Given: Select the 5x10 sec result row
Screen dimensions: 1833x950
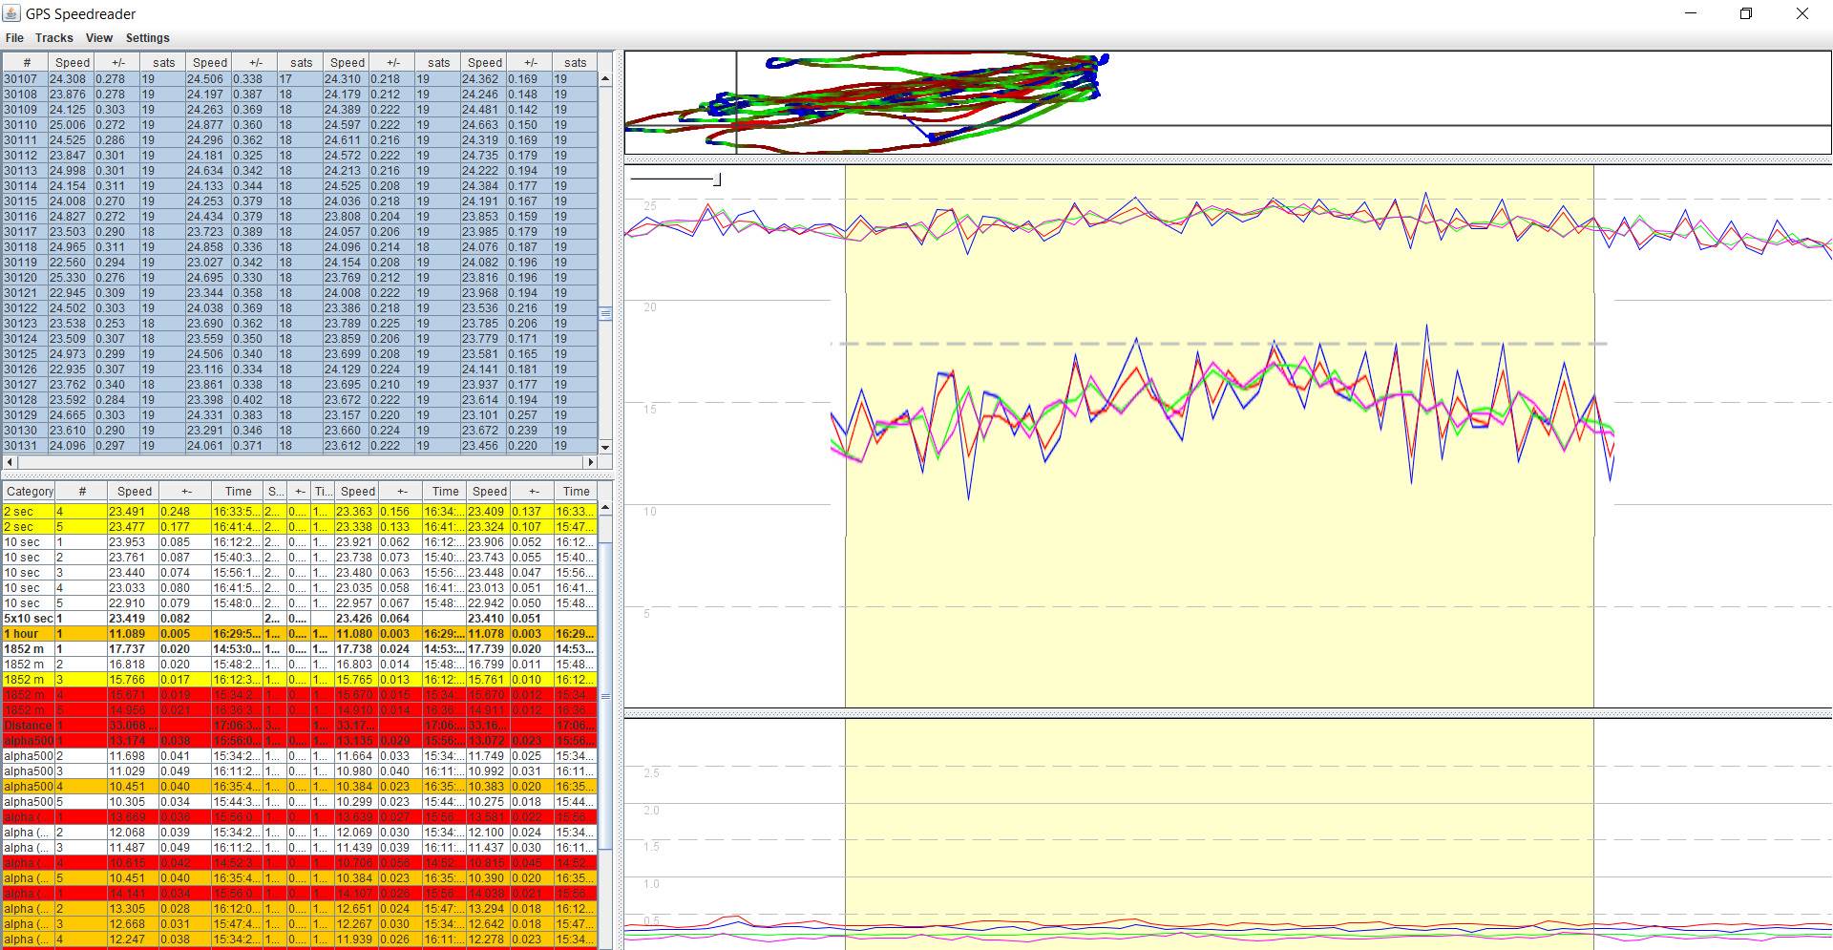Looking at the screenshot, I should click(x=29, y=619).
